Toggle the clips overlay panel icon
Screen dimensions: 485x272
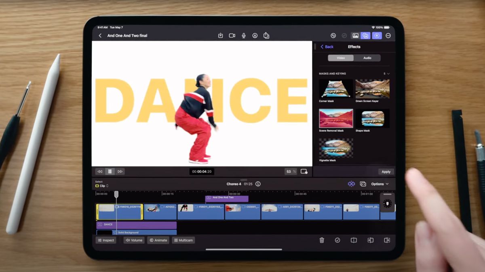tap(365, 35)
